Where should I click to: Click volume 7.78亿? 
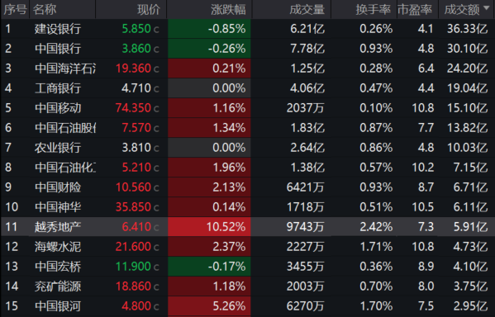point(307,49)
